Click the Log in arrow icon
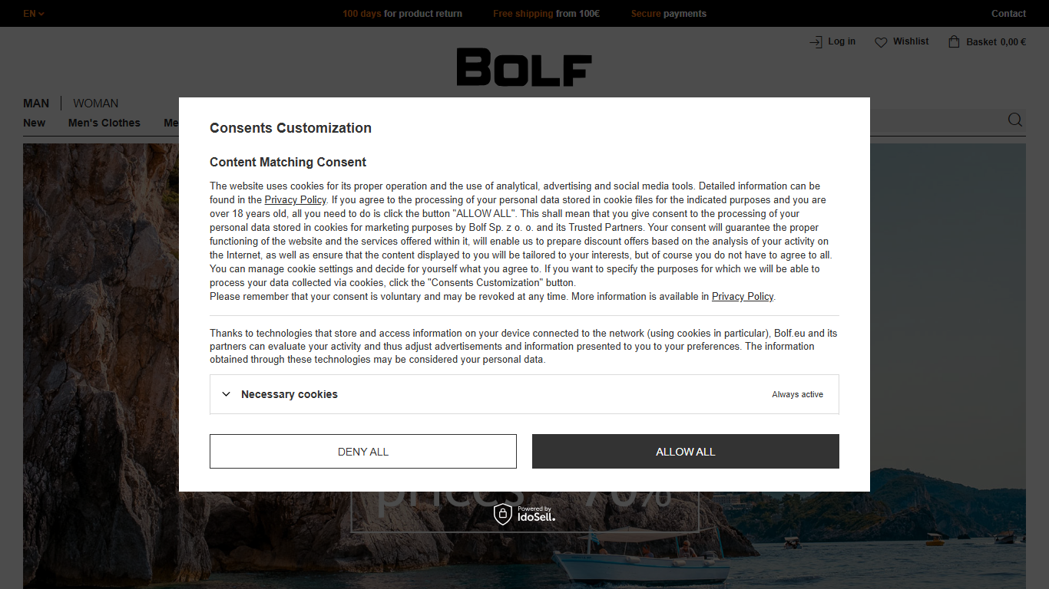The width and height of the screenshot is (1049, 589). 816,42
